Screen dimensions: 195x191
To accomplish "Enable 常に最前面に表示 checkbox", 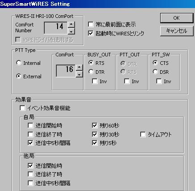I will [91, 25].
